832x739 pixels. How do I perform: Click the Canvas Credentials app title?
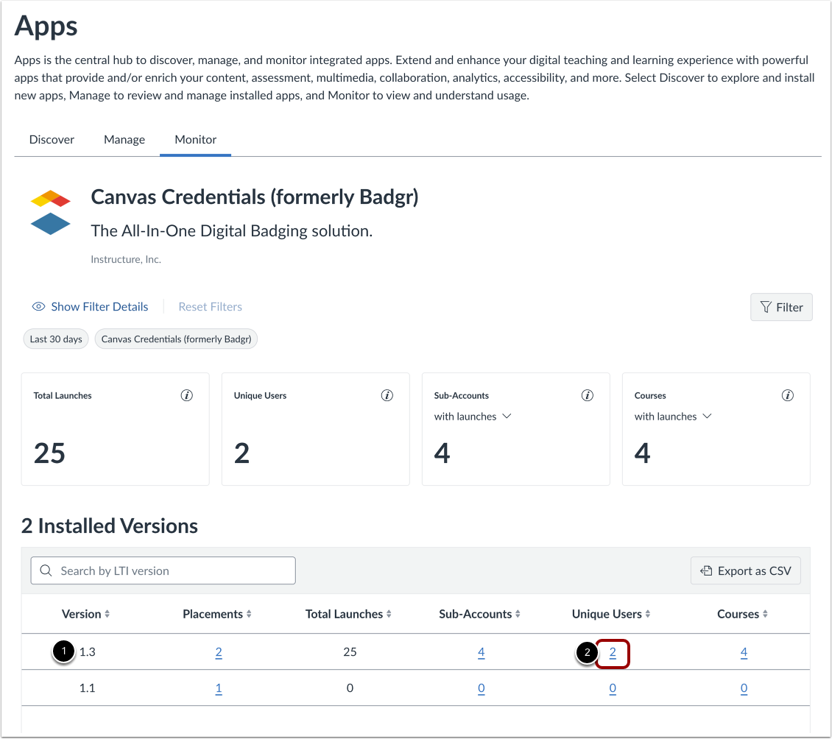pyautogui.click(x=255, y=197)
